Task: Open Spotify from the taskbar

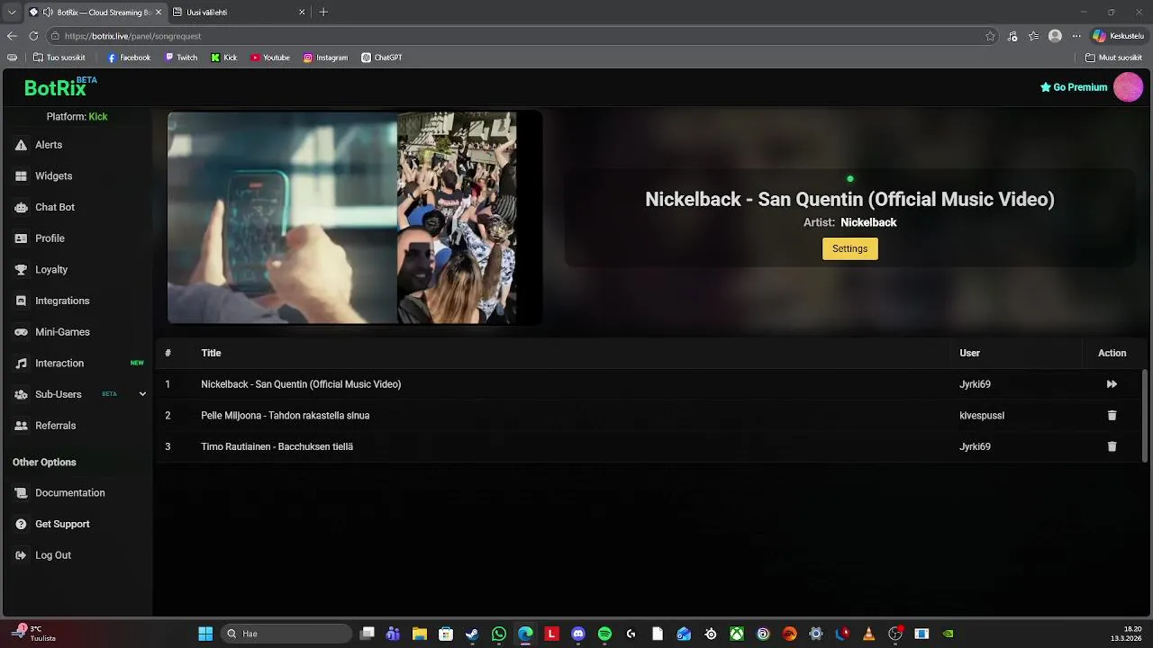Action: pos(604,634)
